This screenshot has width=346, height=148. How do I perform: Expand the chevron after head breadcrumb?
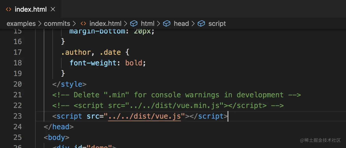tap(193, 24)
